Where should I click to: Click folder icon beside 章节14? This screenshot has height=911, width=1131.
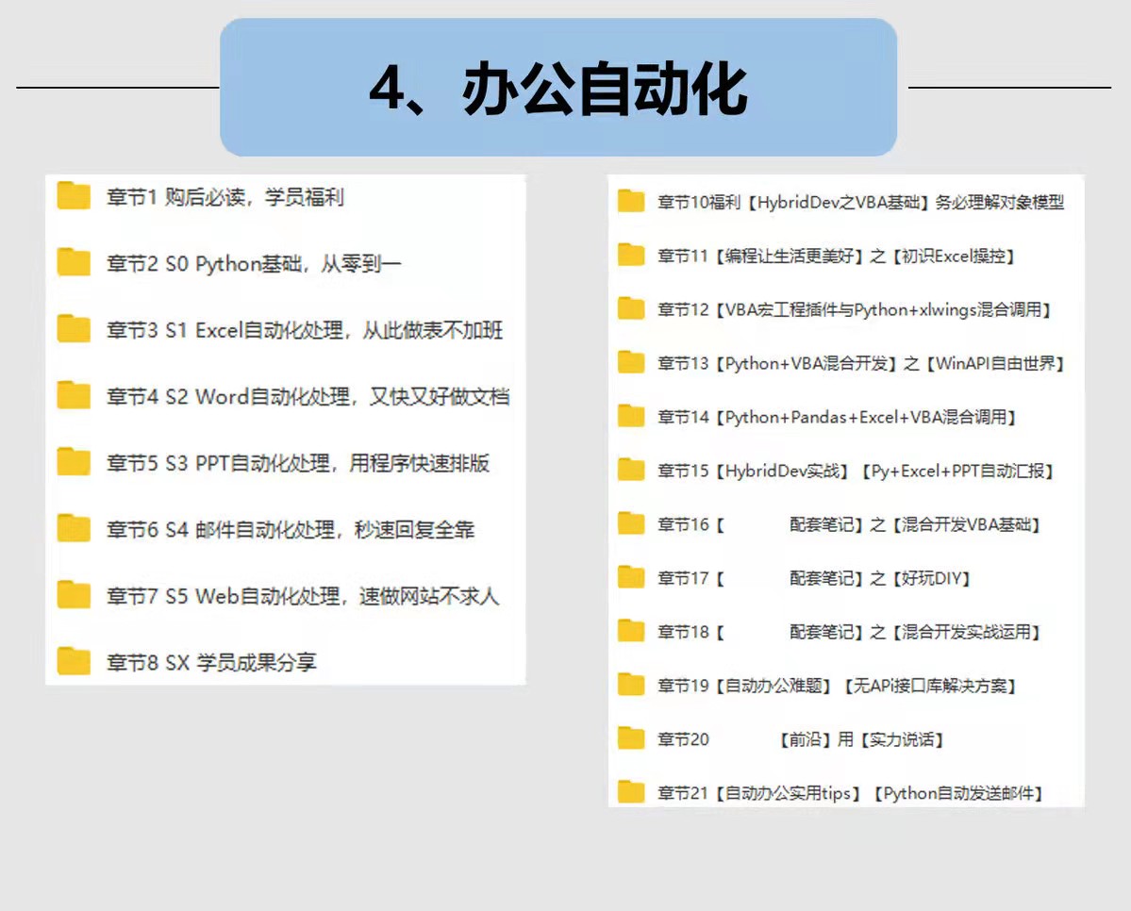(x=631, y=416)
